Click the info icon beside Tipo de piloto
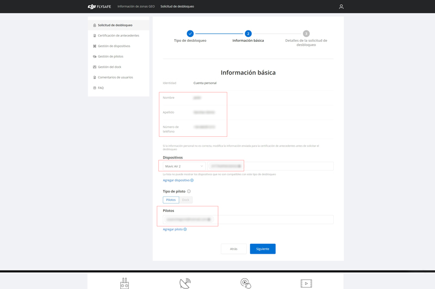435x289 pixels. pyautogui.click(x=189, y=191)
